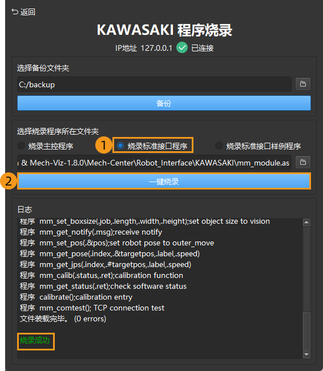Click the KAWASAKI 程序烧录 title
Image resolution: width=323 pixels, height=371 pixels.
click(164, 30)
